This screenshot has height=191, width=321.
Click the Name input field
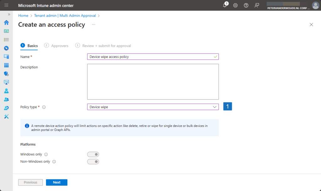[x=150, y=57]
